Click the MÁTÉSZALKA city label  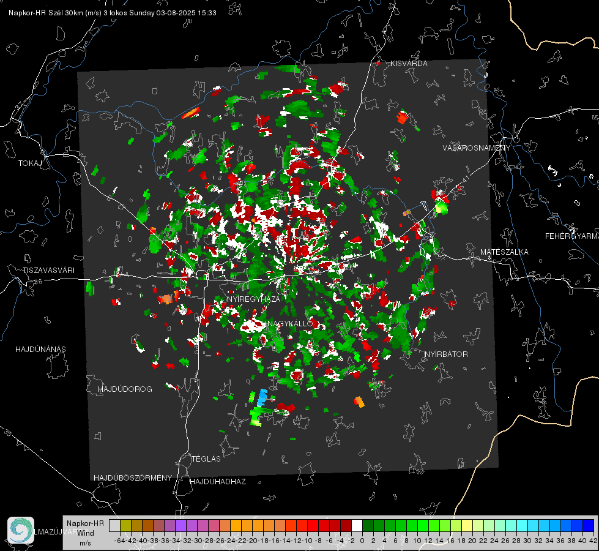(x=504, y=252)
